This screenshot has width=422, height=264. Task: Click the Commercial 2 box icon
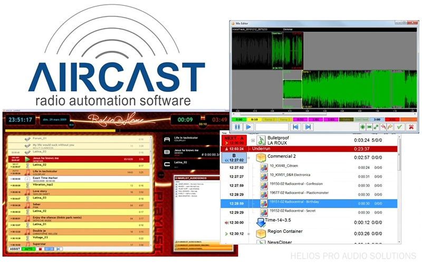[261, 157]
